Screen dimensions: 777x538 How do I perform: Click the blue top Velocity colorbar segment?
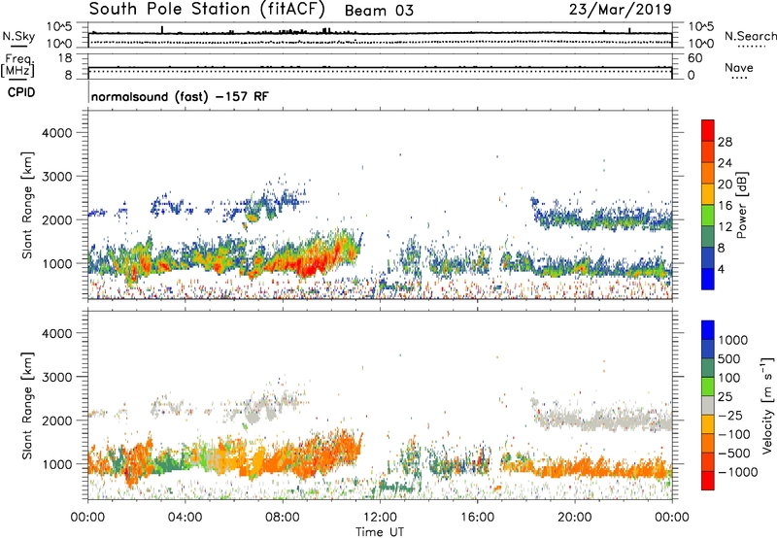pos(708,330)
